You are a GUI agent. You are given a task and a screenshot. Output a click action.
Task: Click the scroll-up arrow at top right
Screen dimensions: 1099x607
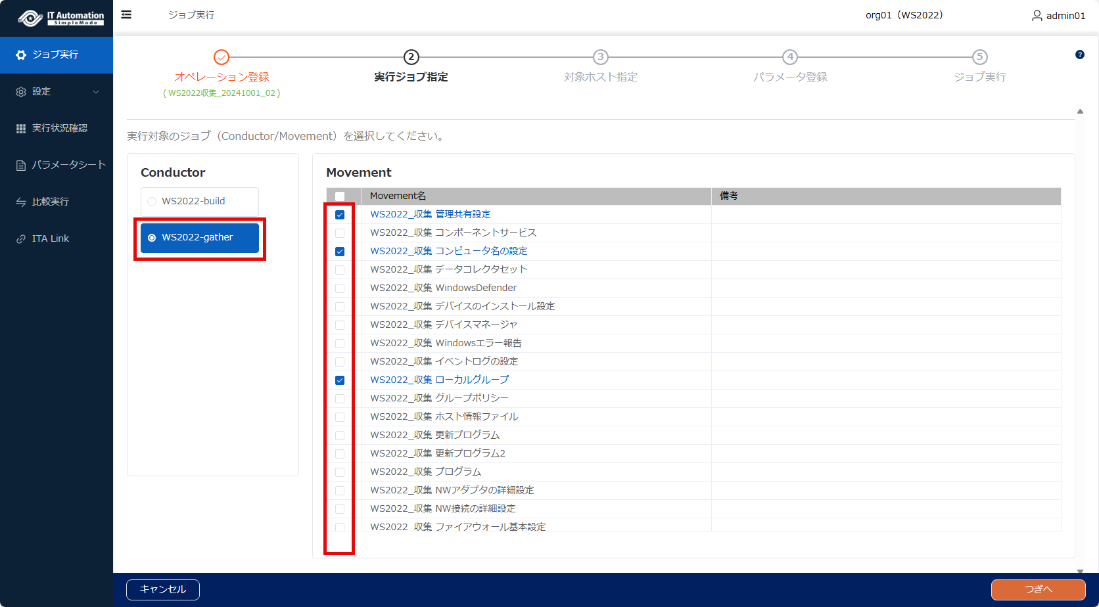pos(1080,112)
